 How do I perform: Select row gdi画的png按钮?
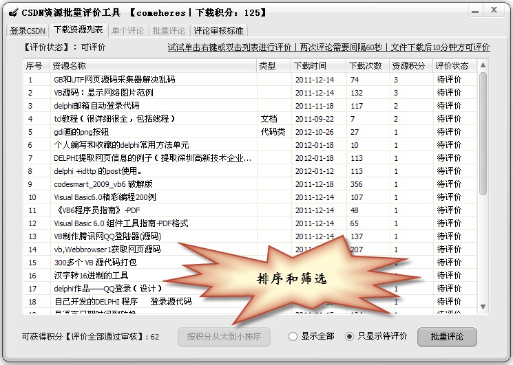(x=250, y=132)
